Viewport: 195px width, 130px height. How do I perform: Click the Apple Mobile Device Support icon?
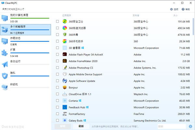pos(65,74)
